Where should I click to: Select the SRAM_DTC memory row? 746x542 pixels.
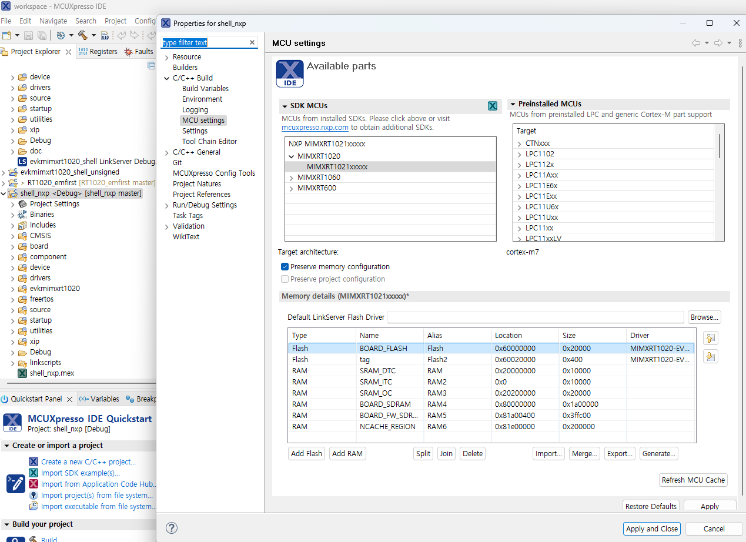(x=491, y=371)
